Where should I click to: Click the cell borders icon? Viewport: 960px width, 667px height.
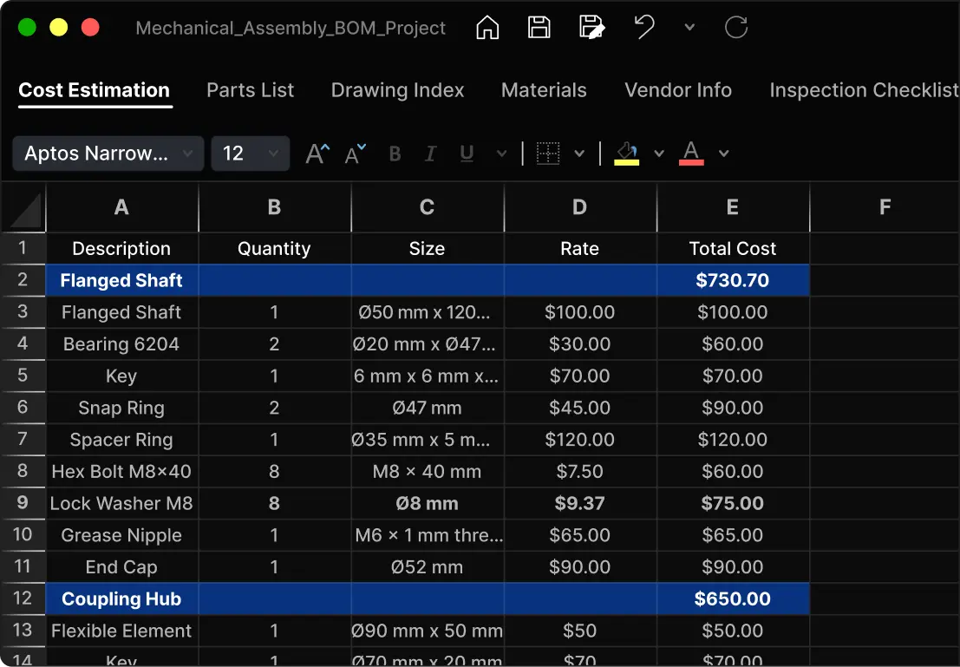pos(548,154)
